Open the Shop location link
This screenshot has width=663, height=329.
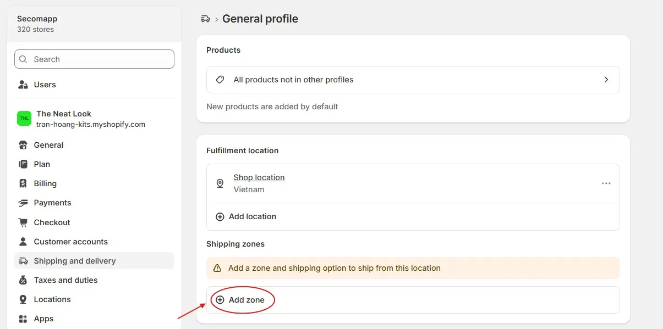click(x=259, y=177)
